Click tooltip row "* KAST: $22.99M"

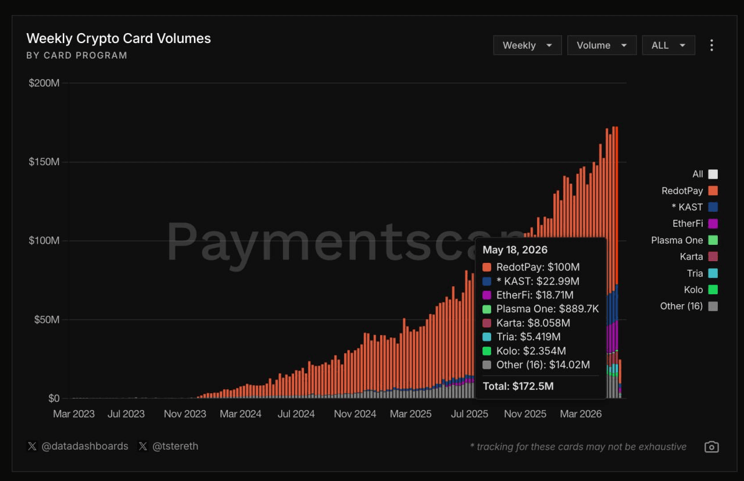[x=531, y=281]
